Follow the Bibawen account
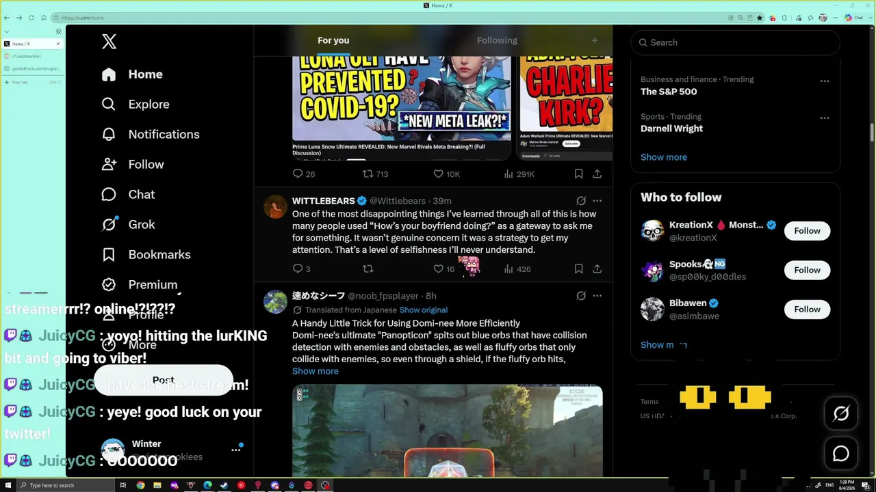Image resolution: width=876 pixels, height=492 pixels. point(807,310)
